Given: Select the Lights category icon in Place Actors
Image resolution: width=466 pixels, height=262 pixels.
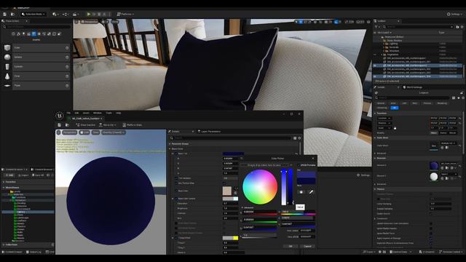Looking at the screenshot, I should 23,34.
